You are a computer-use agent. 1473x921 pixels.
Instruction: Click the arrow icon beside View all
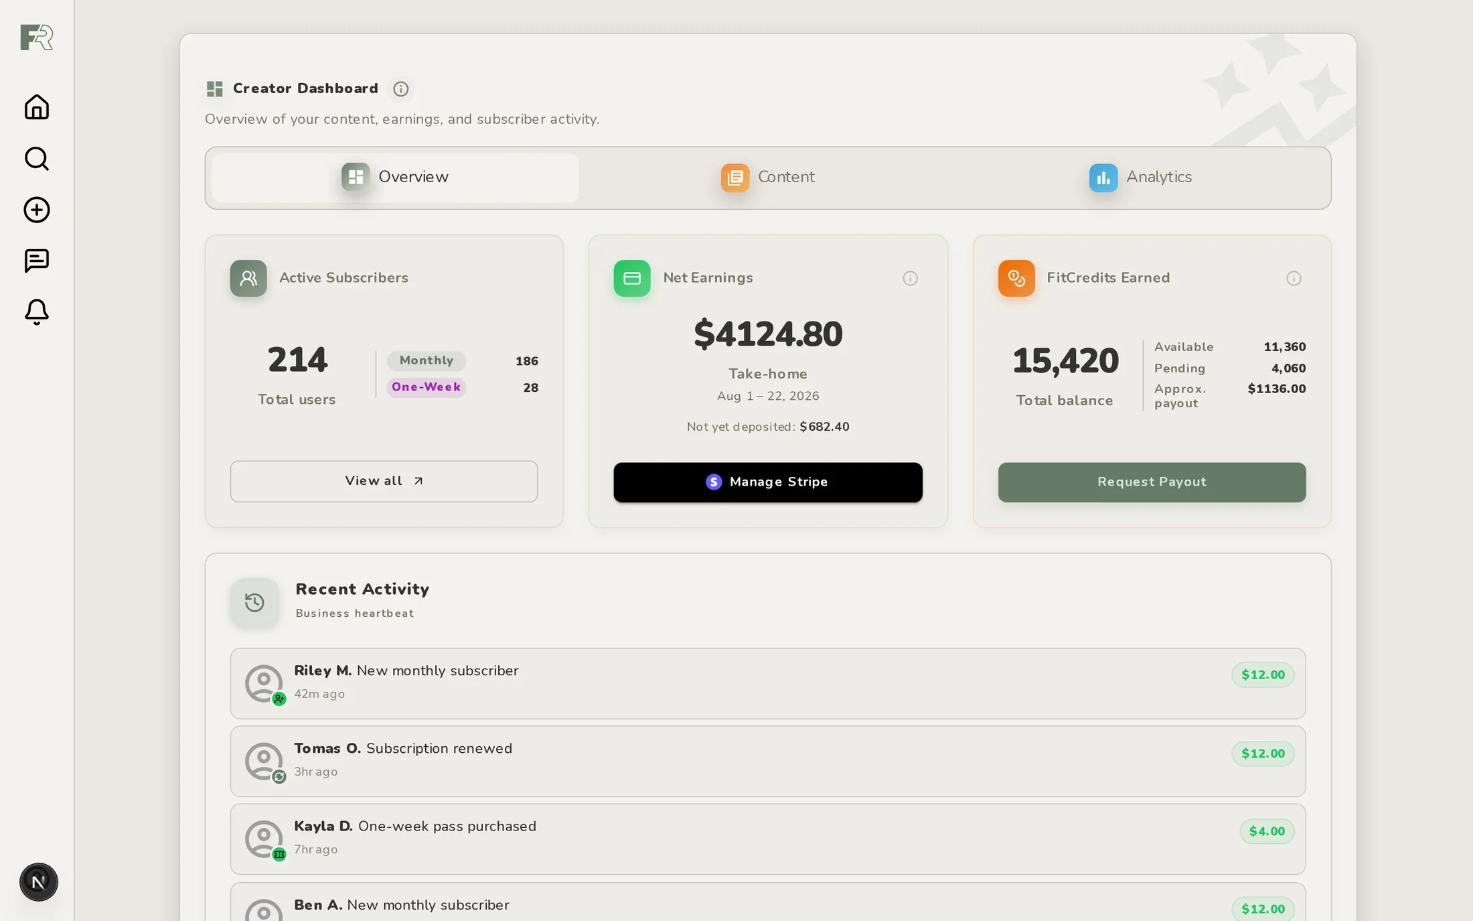tap(418, 481)
